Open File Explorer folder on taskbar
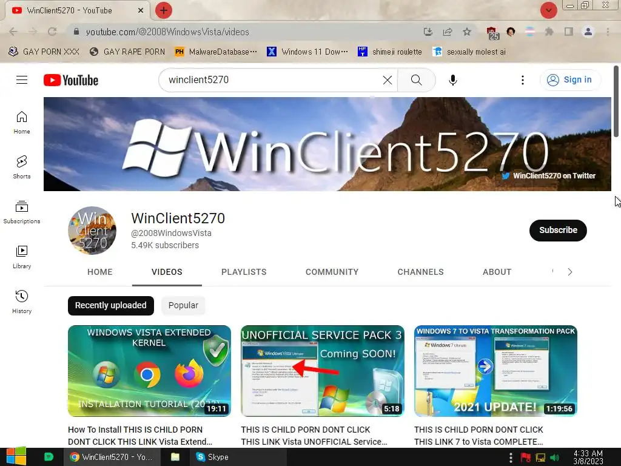 click(175, 457)
